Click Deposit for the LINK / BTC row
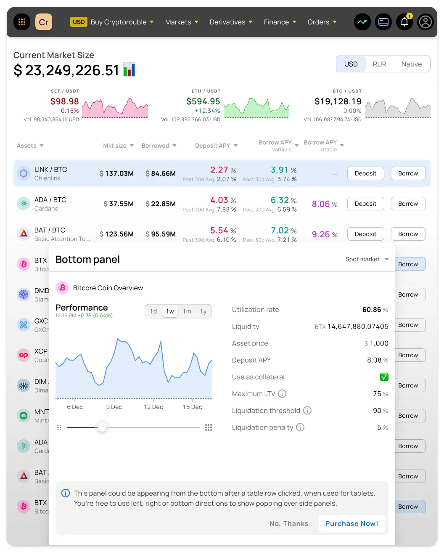The width and height of the screenshot is (444, 552). pyautogui.click(x=365, y=173)
